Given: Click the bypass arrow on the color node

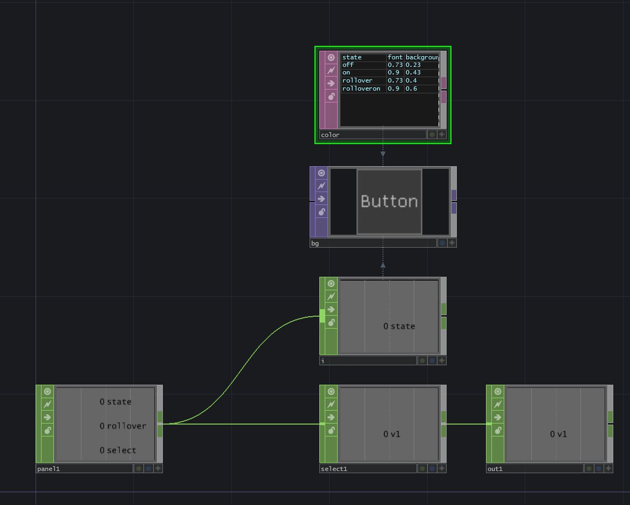Looking at the screenshot, I should coord(331,84).
